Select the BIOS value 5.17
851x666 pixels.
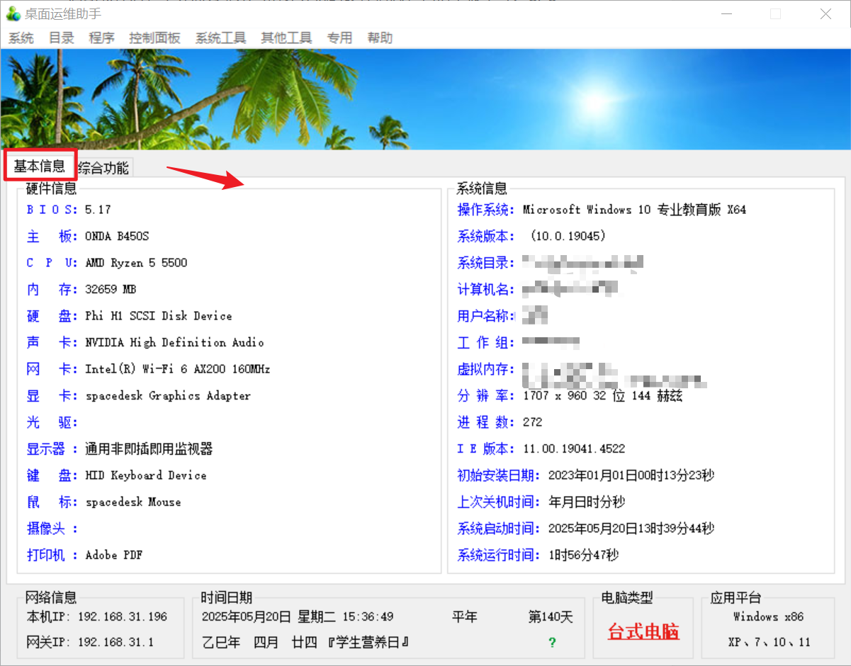(98, 210)
